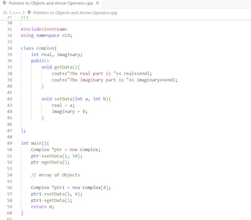The image size is (251, 220).
Task: Click 'ptr->getData();' line
Action: click(50, 162)
